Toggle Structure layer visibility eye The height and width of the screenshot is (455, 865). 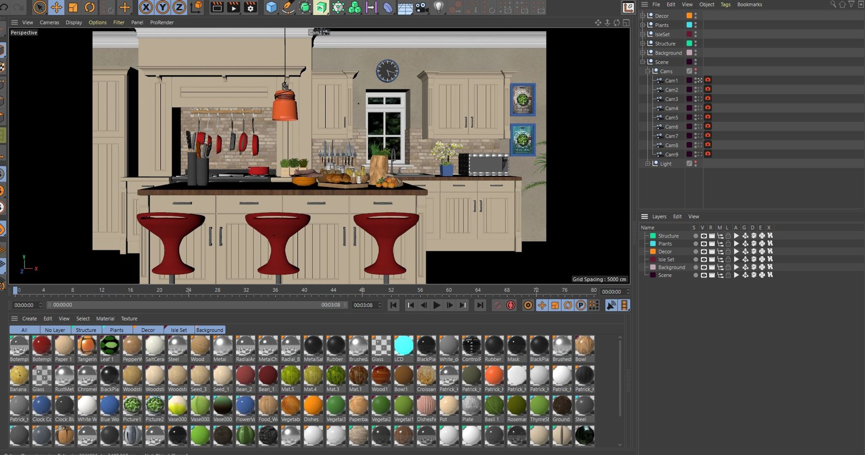click(704, 236)
